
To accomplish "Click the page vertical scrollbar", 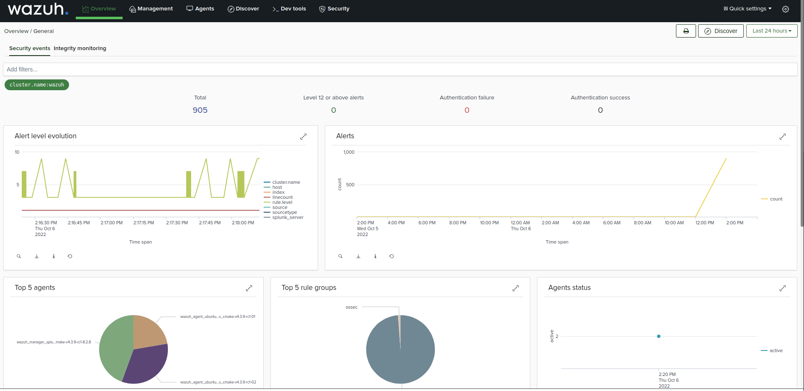I will tap(801, 114).
